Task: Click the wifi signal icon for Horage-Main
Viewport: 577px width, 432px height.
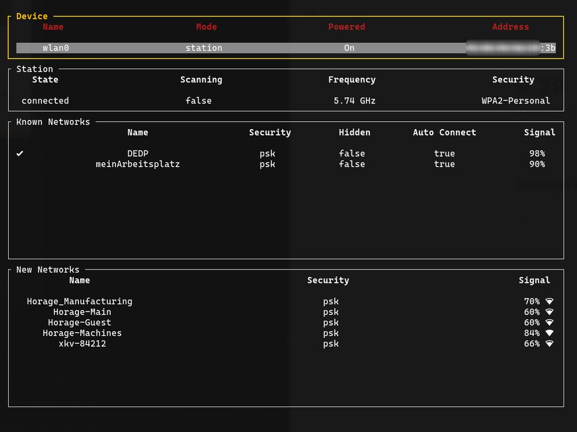Action: click(549, 312)
